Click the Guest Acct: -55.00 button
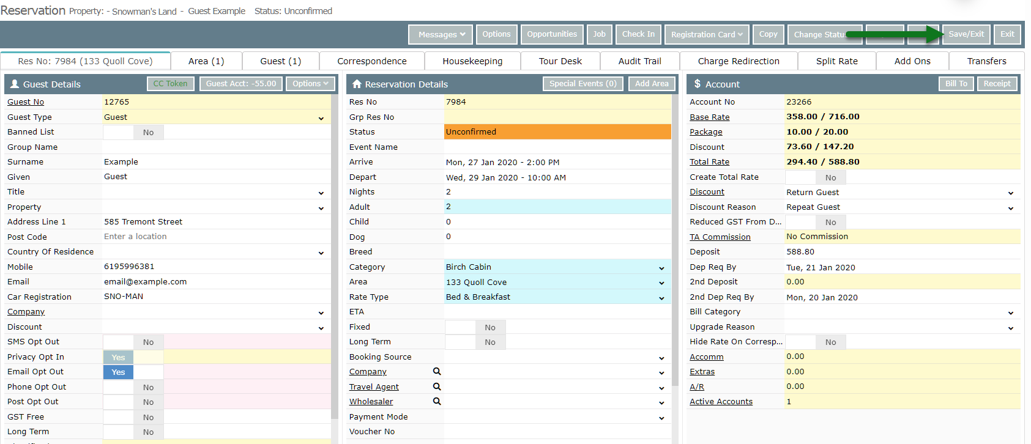Screen dimensions: 1031x444 (x=241, y=84)
